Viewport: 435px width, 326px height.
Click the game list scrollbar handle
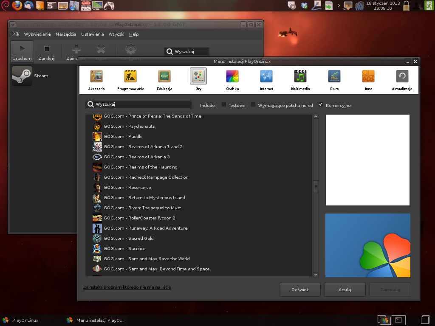(316, 187)
